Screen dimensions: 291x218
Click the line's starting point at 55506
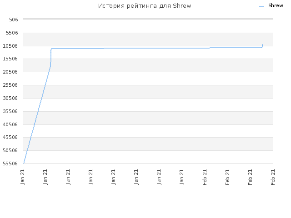coord(24,163)
